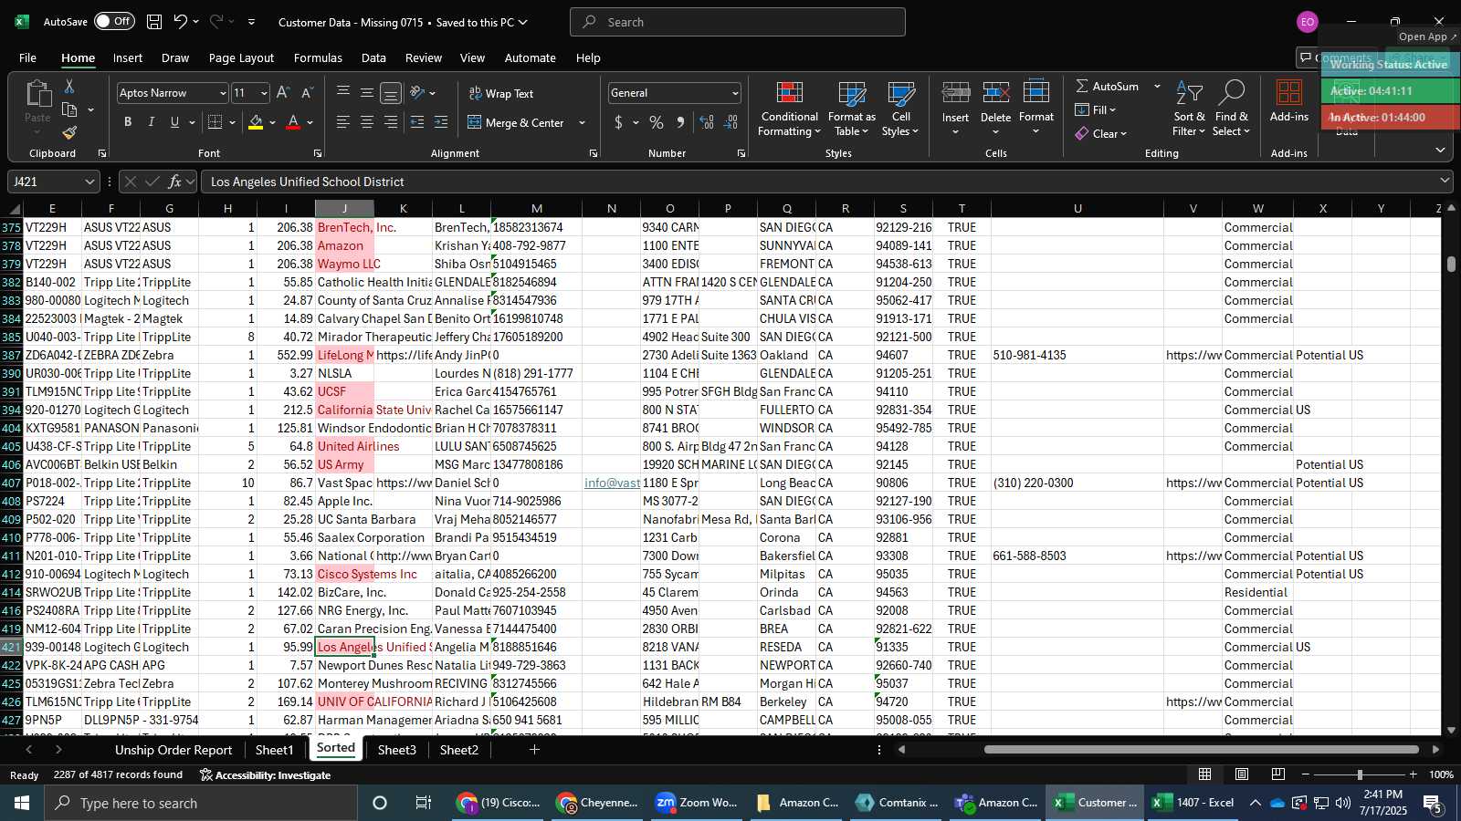Click Accessibility: Investigate in status bar
The width and height of the screenshot is (1461, 821).
[266, 774]
